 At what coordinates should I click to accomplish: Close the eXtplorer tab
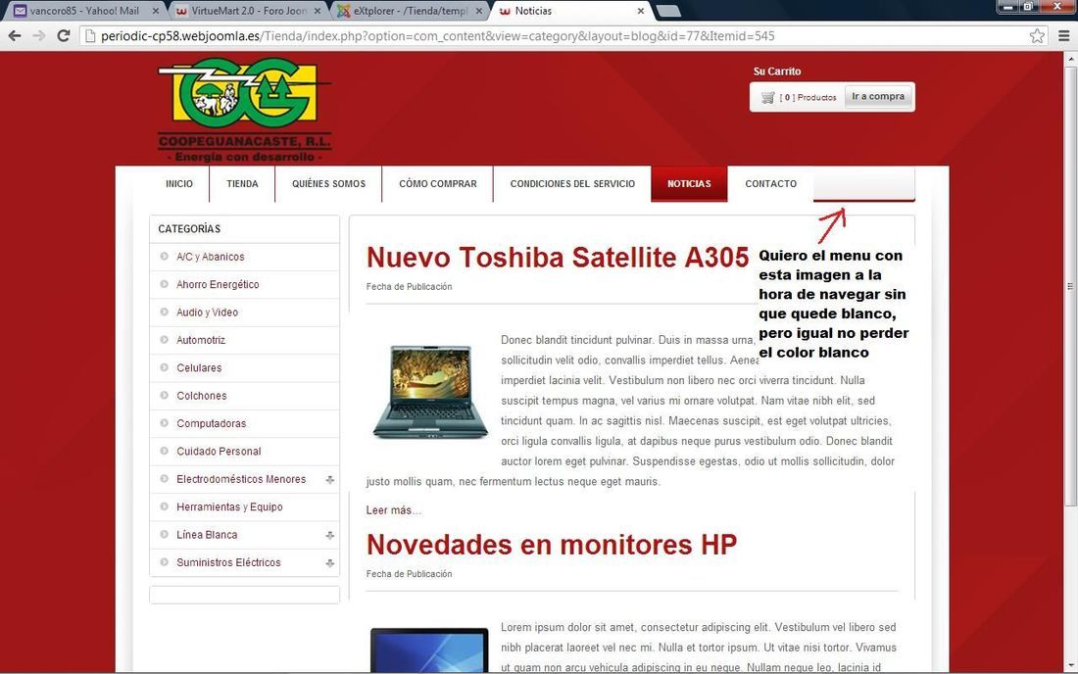click(x=479, y=11)
